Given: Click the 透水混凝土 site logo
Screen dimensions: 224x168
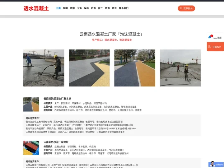Looking at the screenshot, I should (x=36, y=8).
